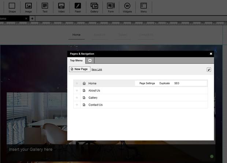This screenshot has width=227, height=163.
Task: Select the Menu tool in toolbar
Action: pyautogui.click(x=144, y=8)
